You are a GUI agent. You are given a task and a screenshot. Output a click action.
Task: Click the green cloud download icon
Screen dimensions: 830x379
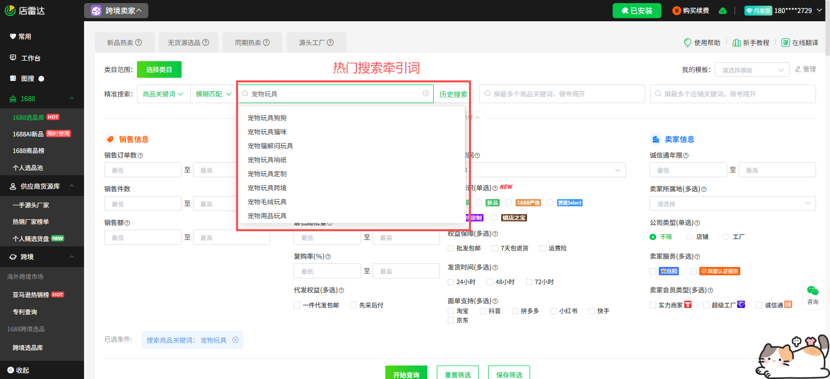pyautogui.click(x=723, y=11)
